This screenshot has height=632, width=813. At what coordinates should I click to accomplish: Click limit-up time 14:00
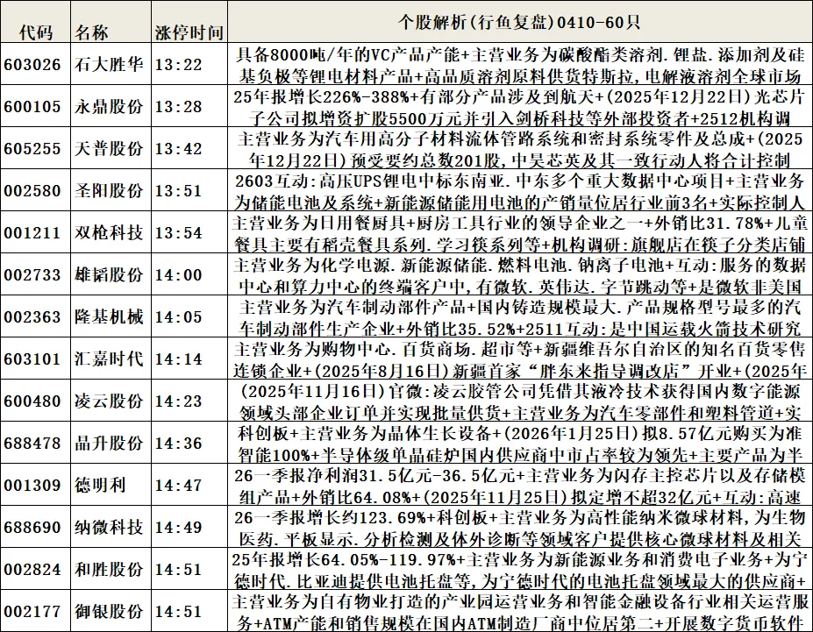(x=178, y=274)
